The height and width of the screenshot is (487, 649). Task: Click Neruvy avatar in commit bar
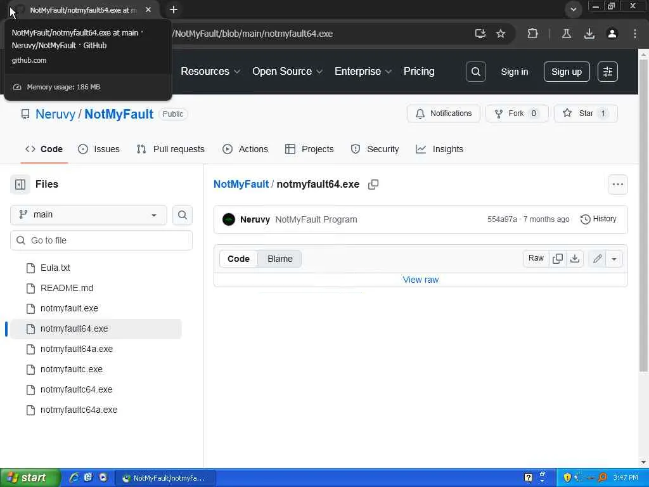pos(228,219)
